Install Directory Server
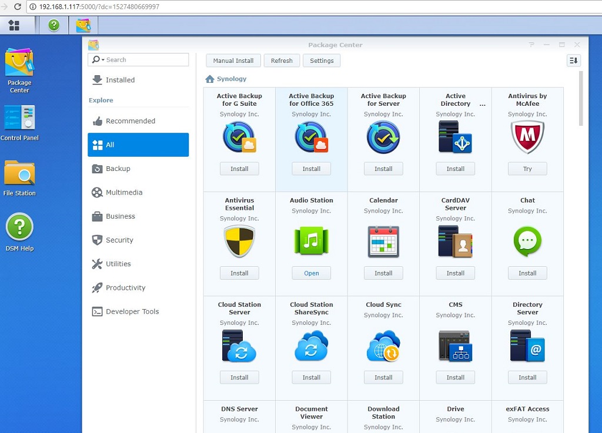Screen dimensions: 602x433 coord(527,377)
